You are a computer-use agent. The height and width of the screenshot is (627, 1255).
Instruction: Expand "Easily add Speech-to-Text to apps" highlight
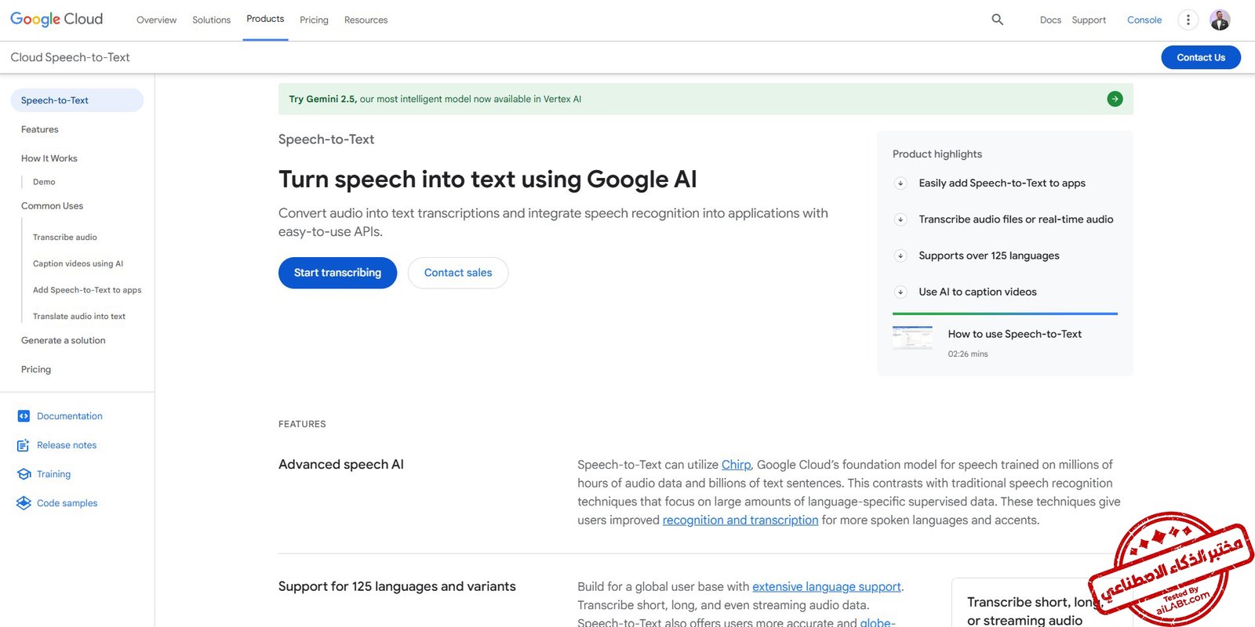click(900, 183)
